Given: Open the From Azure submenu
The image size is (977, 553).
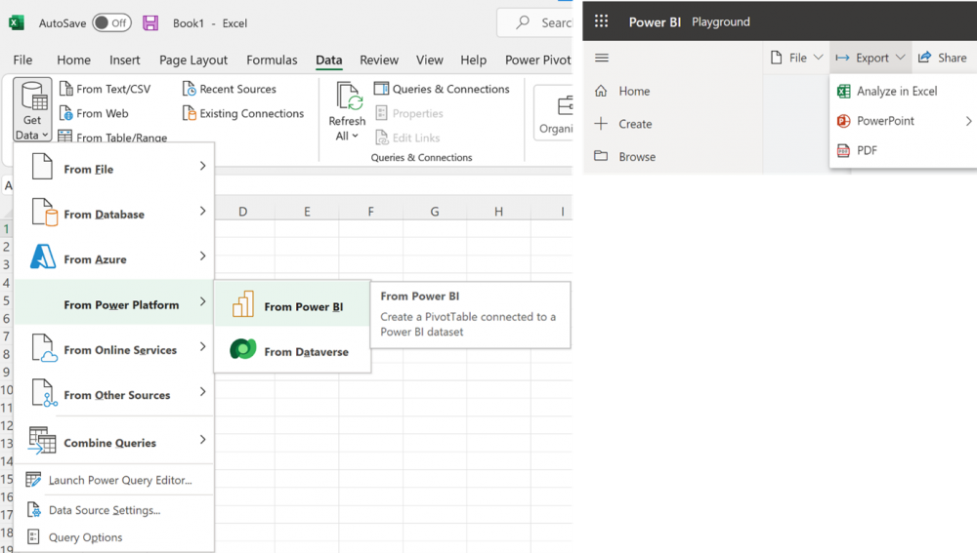Looking at the screenshot, I should 114,258.
